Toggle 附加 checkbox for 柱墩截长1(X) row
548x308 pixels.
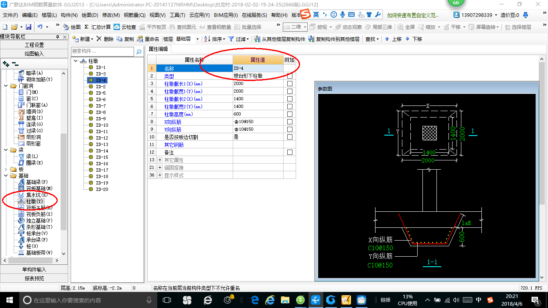pyautogui.click(x=290, y=83)
